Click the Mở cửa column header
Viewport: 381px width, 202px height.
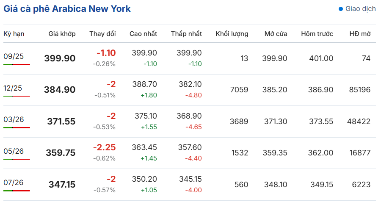click(x=276, y=34)
